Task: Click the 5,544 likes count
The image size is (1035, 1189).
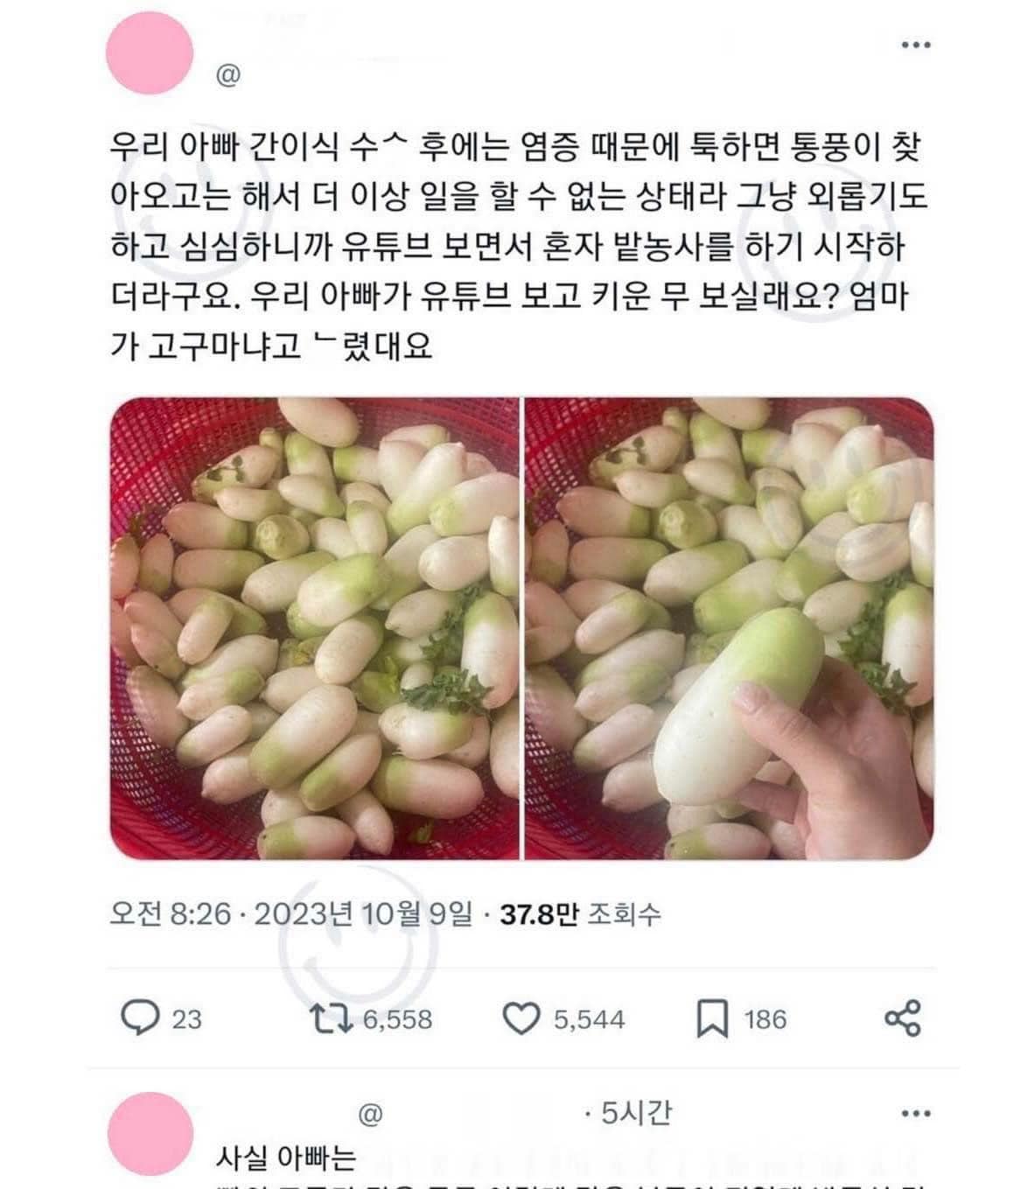Action: (x=589, y=1019)
